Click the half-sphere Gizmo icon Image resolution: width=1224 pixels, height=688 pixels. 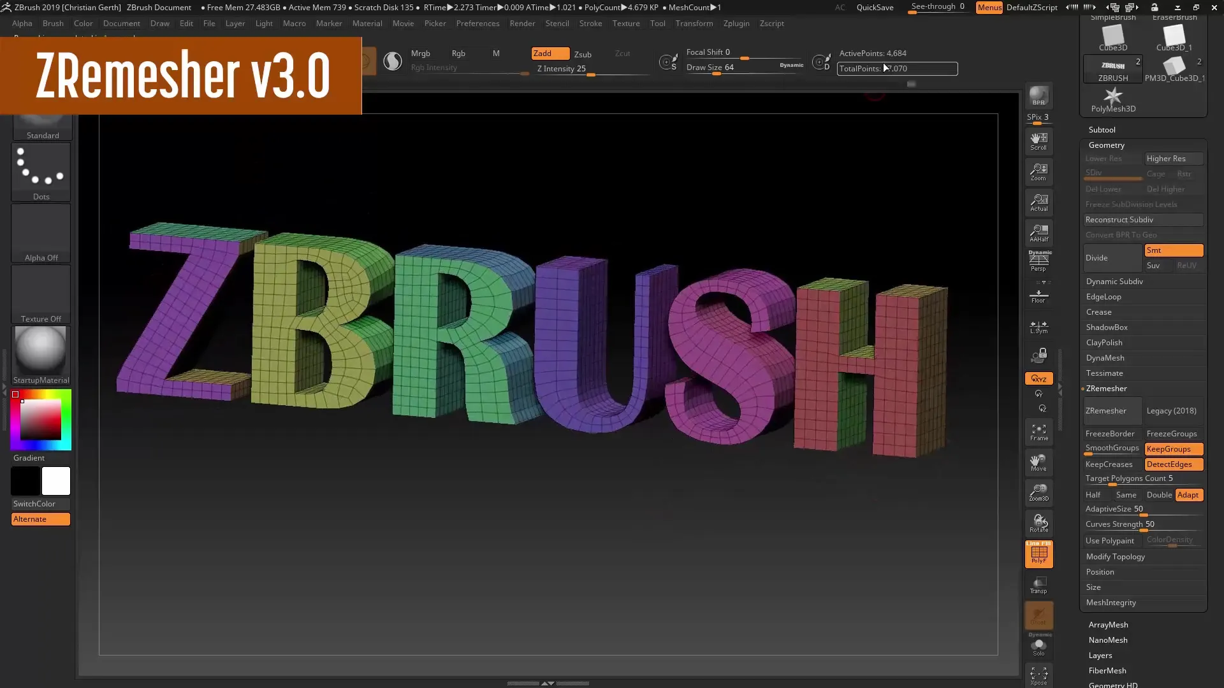(393, 61)
